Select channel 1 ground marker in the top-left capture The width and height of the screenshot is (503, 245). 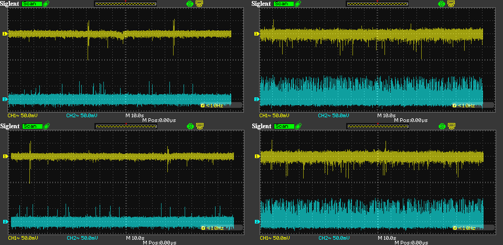tap(5, 34)
